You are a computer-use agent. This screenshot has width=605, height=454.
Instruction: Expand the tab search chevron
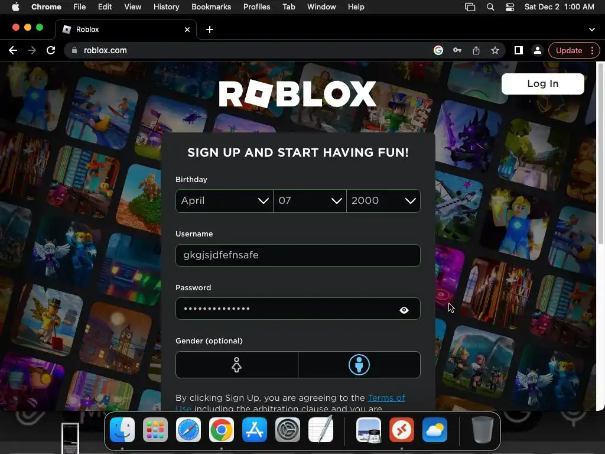(592, 30)
